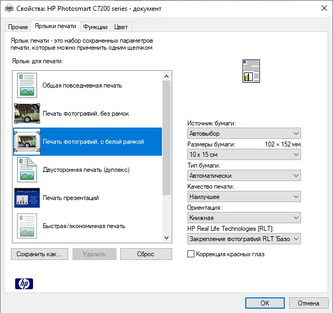
Task: Open the Размеры бумаги dropdown showing 10 x 15 см
Action: 244,155
